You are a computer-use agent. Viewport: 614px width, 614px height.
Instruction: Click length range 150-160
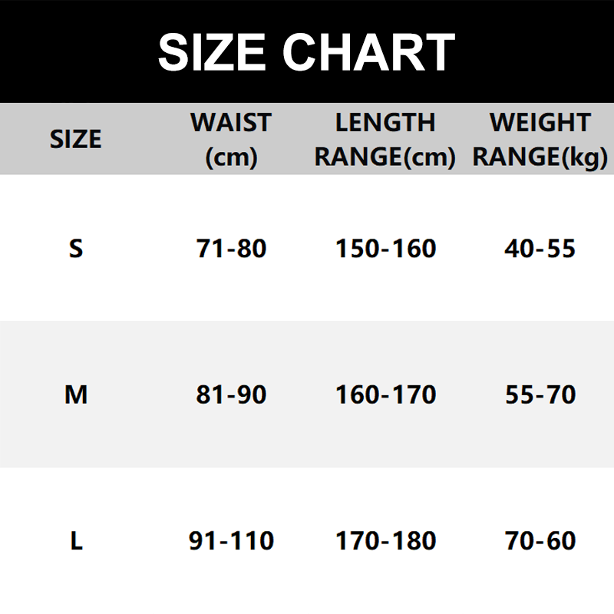385,249
